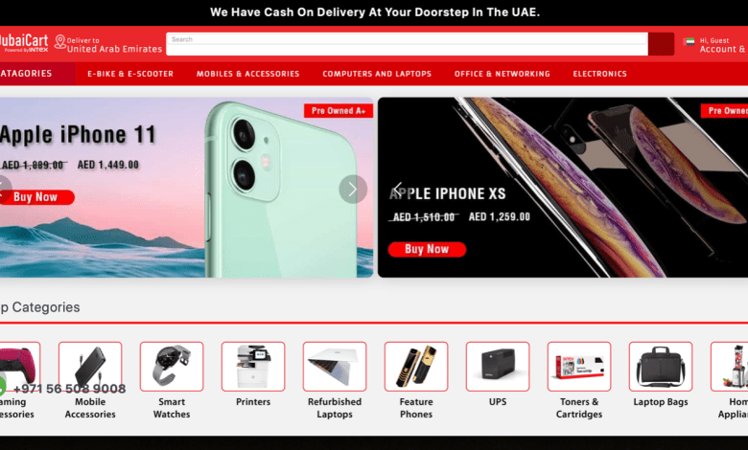
Task: Advance iPhone 11 banner with next arrow
Action: [353, 189]
